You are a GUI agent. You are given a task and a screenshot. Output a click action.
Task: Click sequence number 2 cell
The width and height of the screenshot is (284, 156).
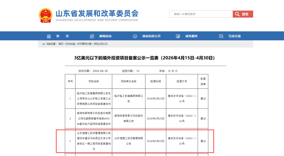click(x=70, y=119)
